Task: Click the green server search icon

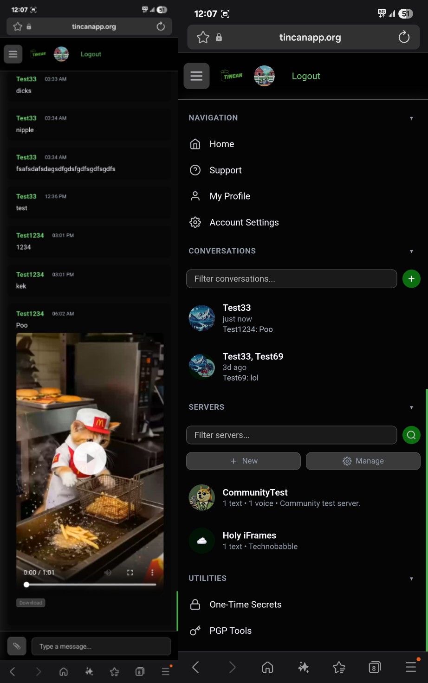Action: [411, 435]
